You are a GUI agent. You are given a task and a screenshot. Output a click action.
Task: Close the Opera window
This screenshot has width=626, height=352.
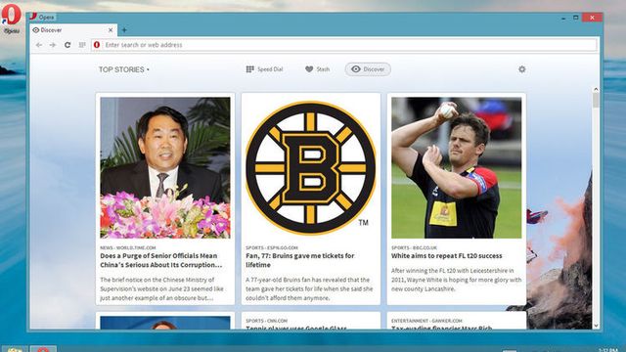point(592,18)
